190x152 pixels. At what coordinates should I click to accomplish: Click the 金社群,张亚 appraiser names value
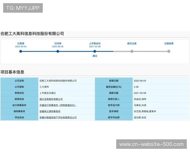point(140,117)
